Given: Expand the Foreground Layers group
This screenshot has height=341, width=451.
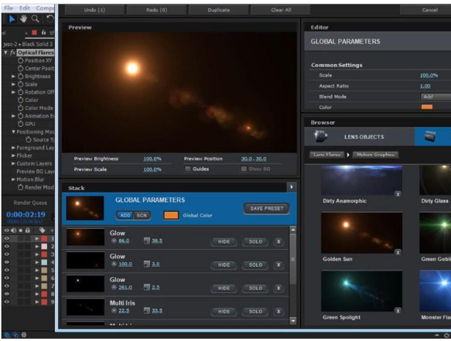Looking at the screenshot, I should pos(13,148).
